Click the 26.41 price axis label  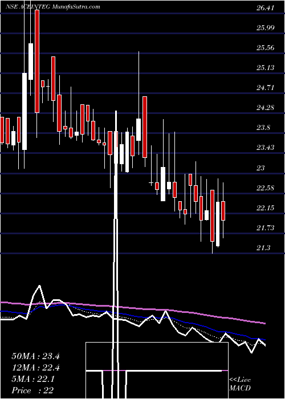(266, 8)
